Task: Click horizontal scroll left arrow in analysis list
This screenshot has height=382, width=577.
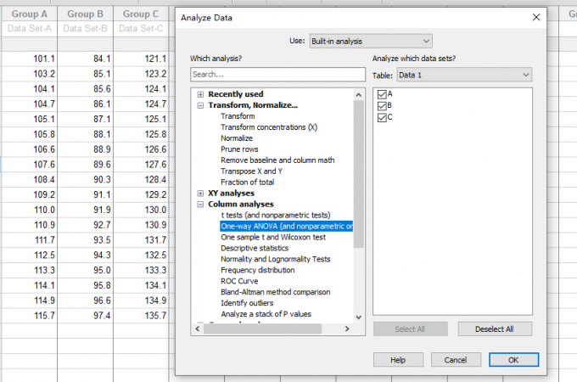Action: click(198, 329)
